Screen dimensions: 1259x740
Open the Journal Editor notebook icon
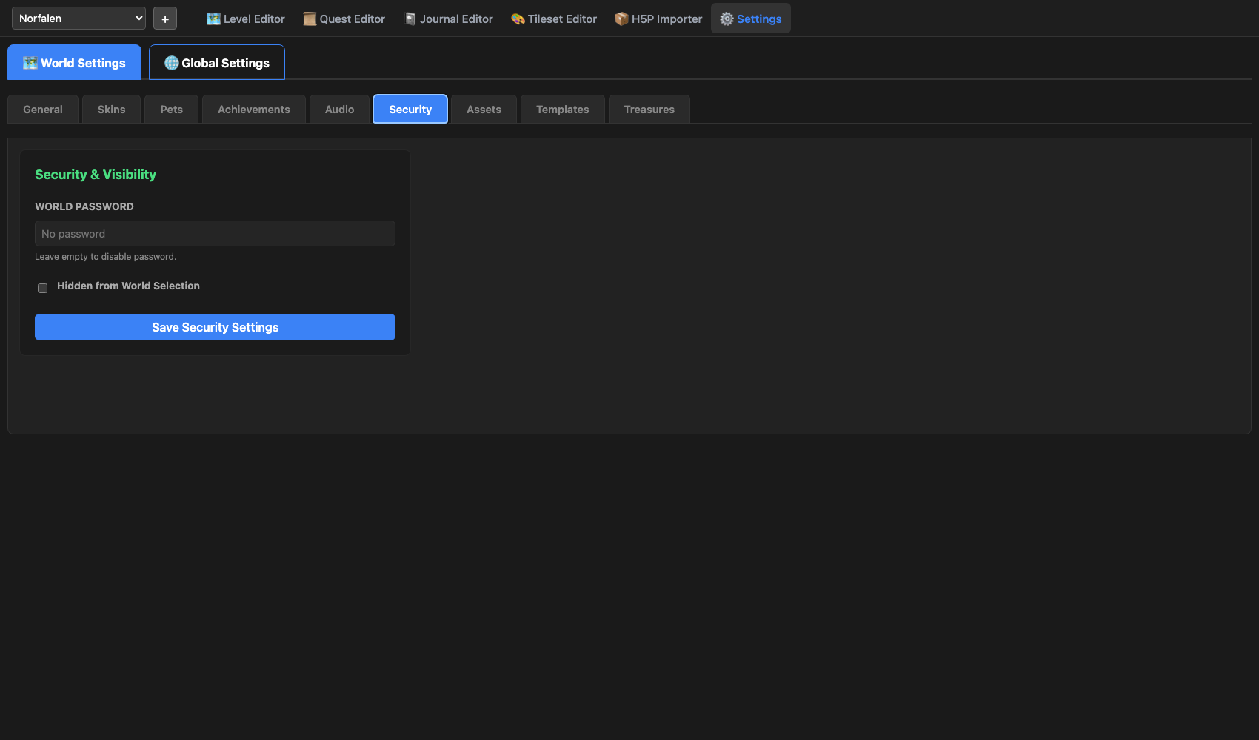pos(410,19)
